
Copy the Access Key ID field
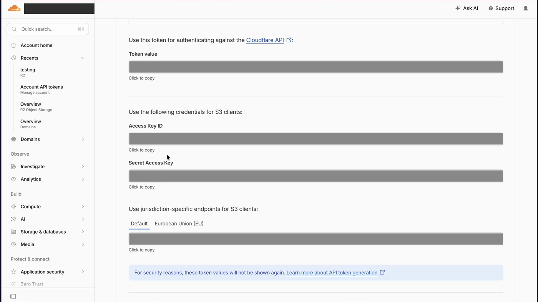pos(316,139)
